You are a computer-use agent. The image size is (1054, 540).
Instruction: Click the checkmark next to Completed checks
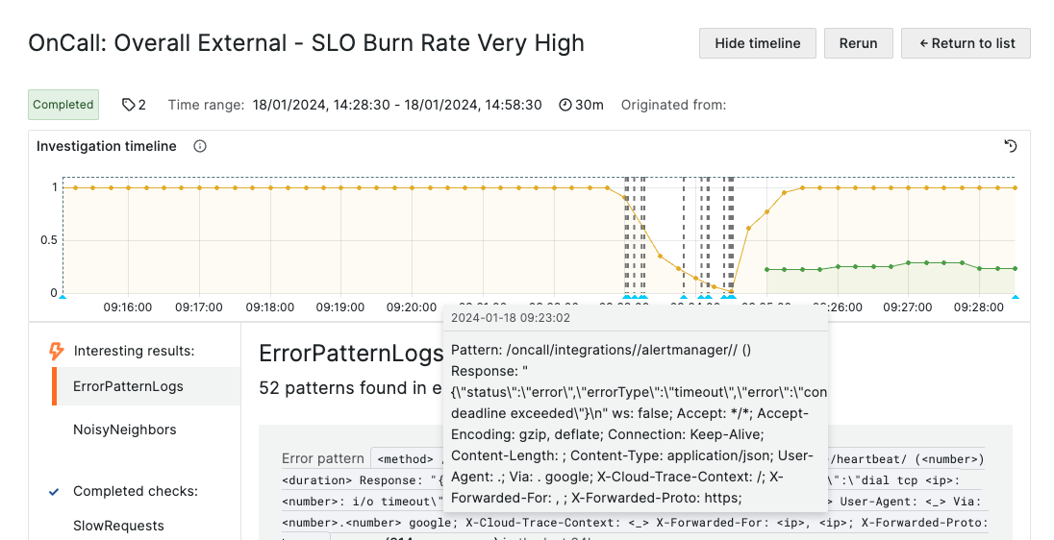tap(54, 491)
